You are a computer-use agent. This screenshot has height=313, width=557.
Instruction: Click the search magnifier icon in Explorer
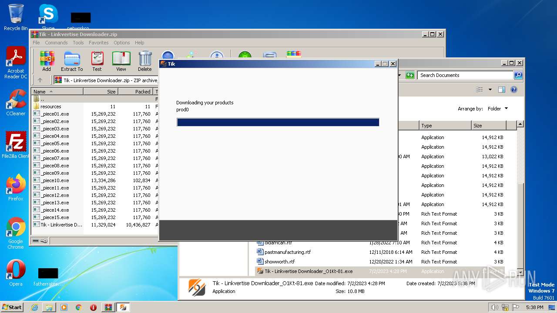[x=518, y=75]
